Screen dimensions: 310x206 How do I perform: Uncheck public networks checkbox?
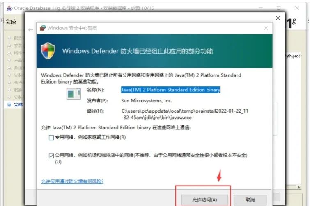(x=51, y=156)
